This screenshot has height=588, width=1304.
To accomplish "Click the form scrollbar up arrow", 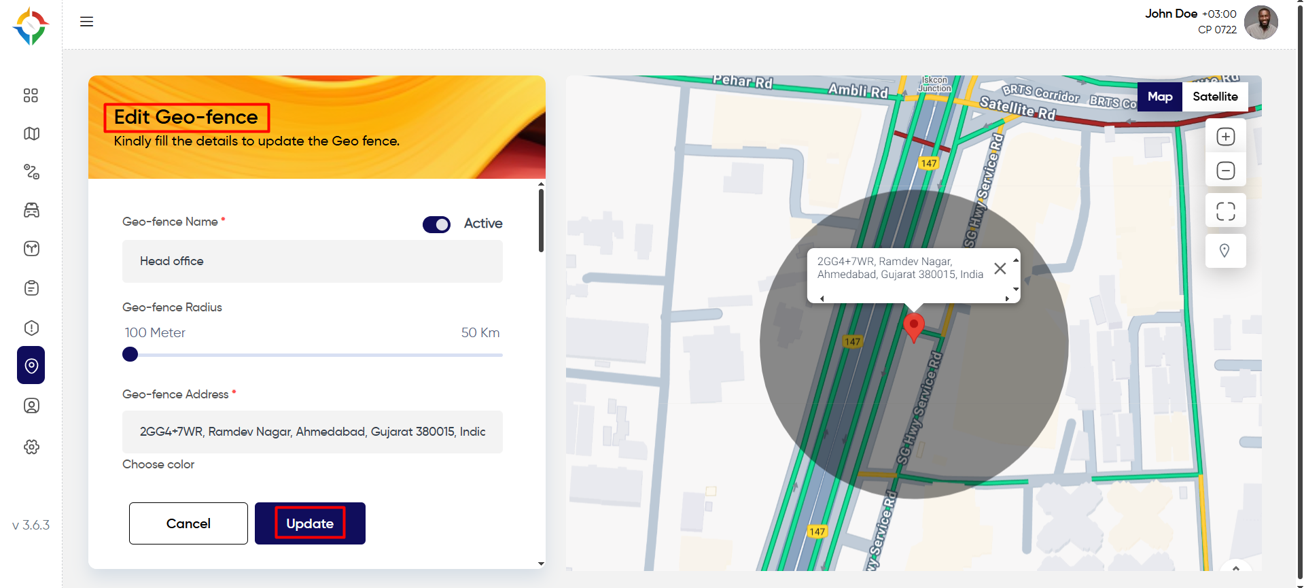I will click(541, 184).
